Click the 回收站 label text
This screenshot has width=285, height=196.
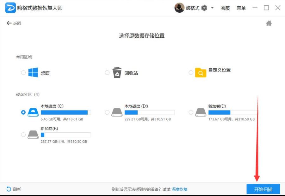click(131, 73)
